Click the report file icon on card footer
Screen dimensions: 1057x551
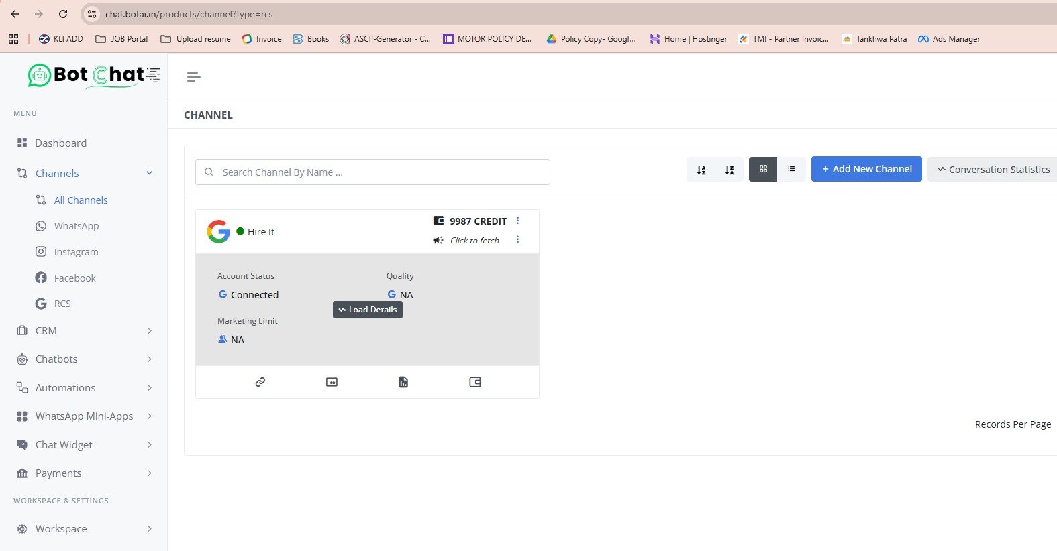tap(403, 382)
